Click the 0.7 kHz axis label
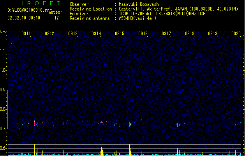This screenshot has height=156, width=245. coord(3,129)
